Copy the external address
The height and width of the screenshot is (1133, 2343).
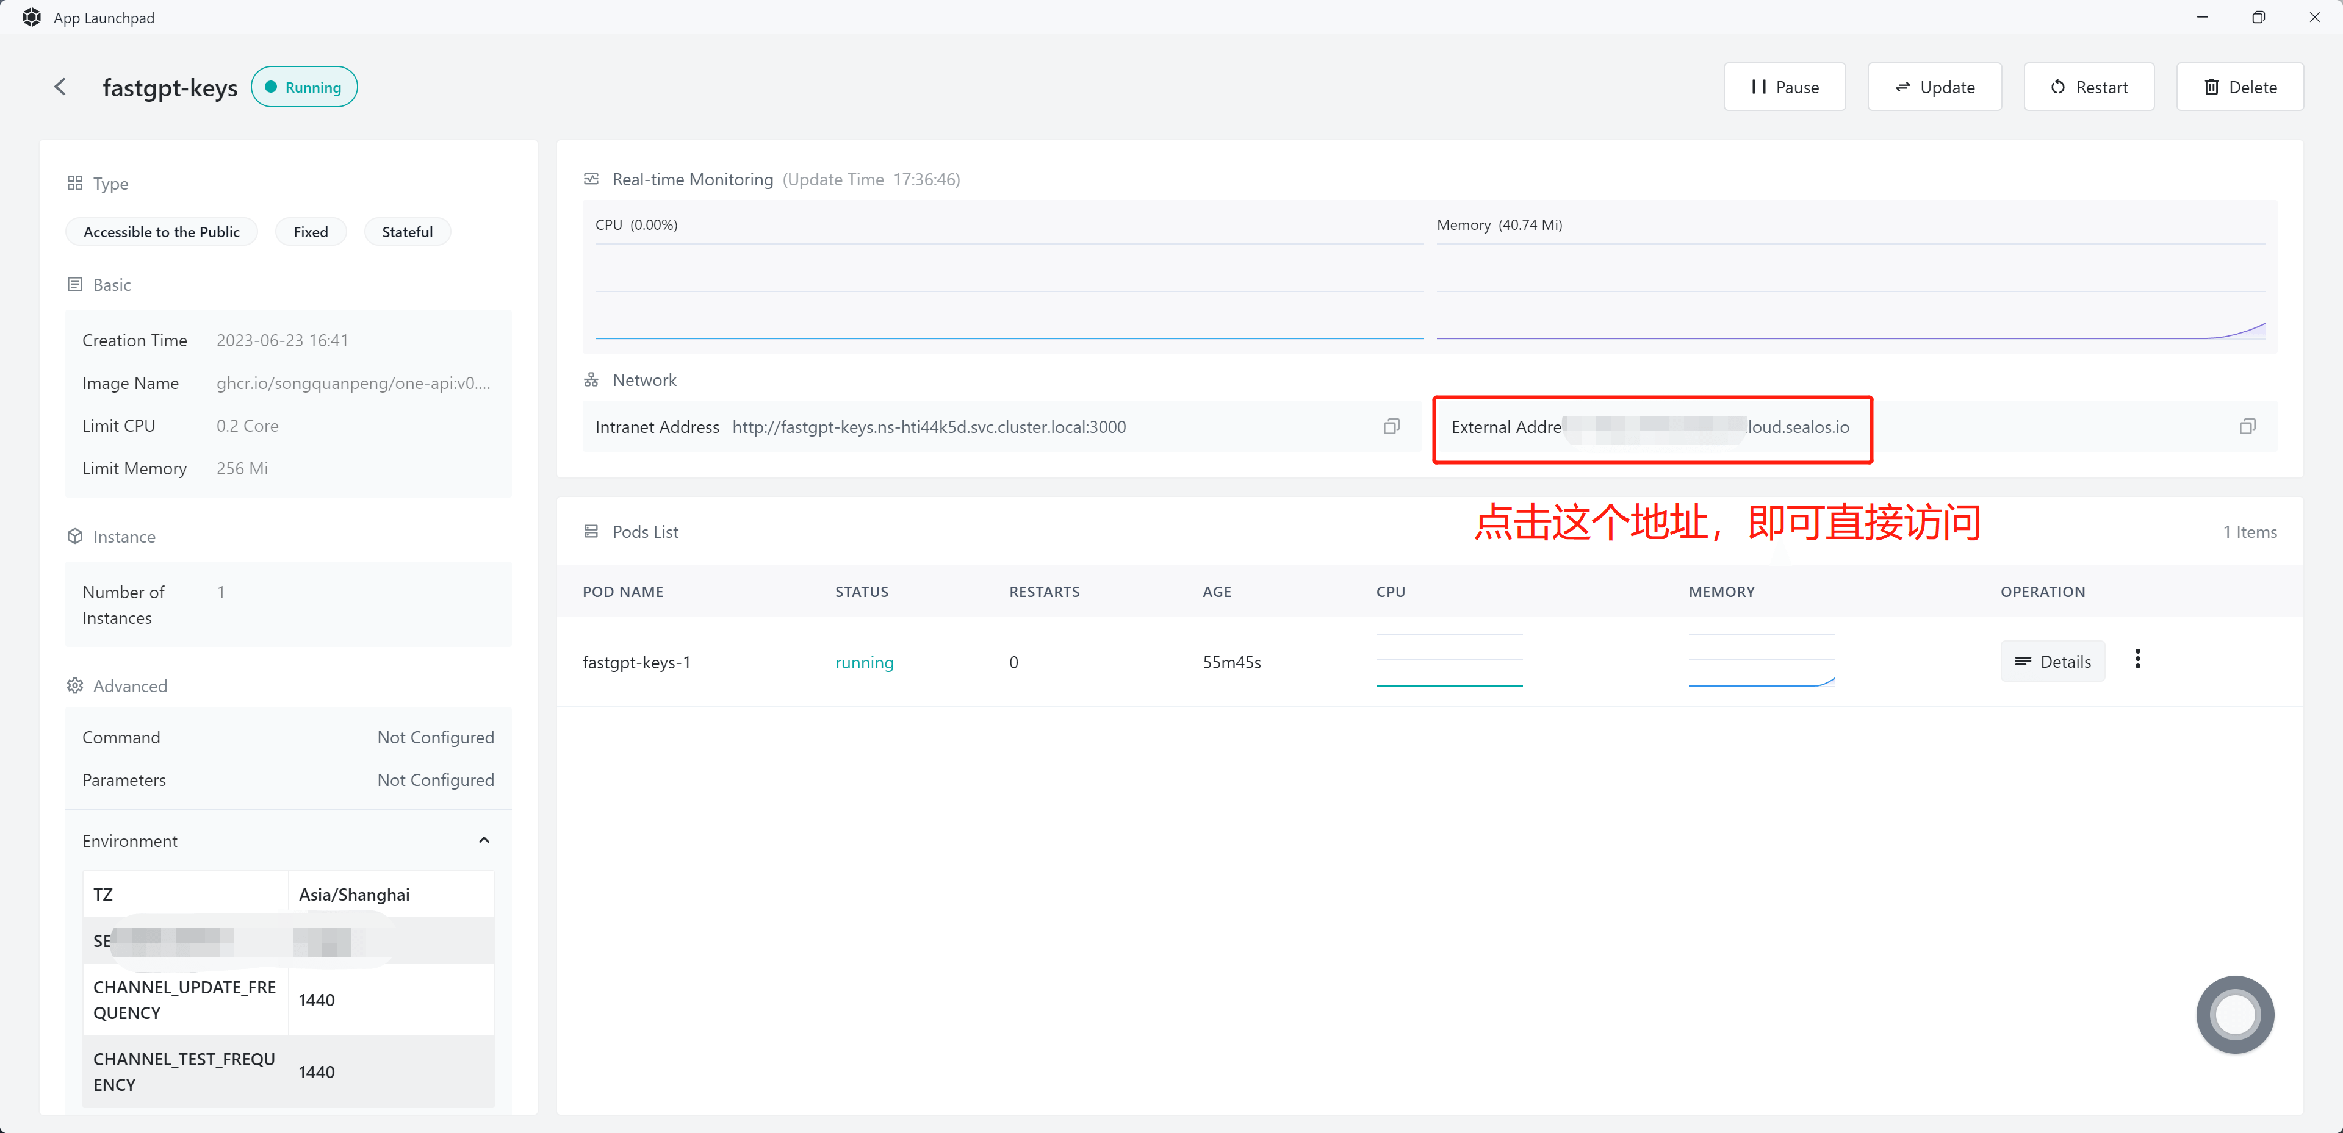pos(2247,426)
